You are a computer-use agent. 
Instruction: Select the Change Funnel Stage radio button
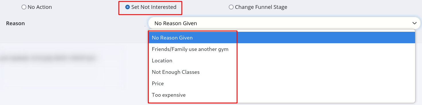pyautogui.click(x=231, y=7)
